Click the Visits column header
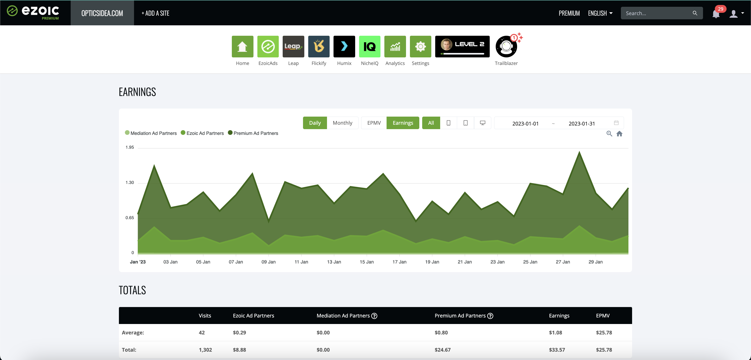The width and height of the screenshot is (751, 360). tap(205, 316)
